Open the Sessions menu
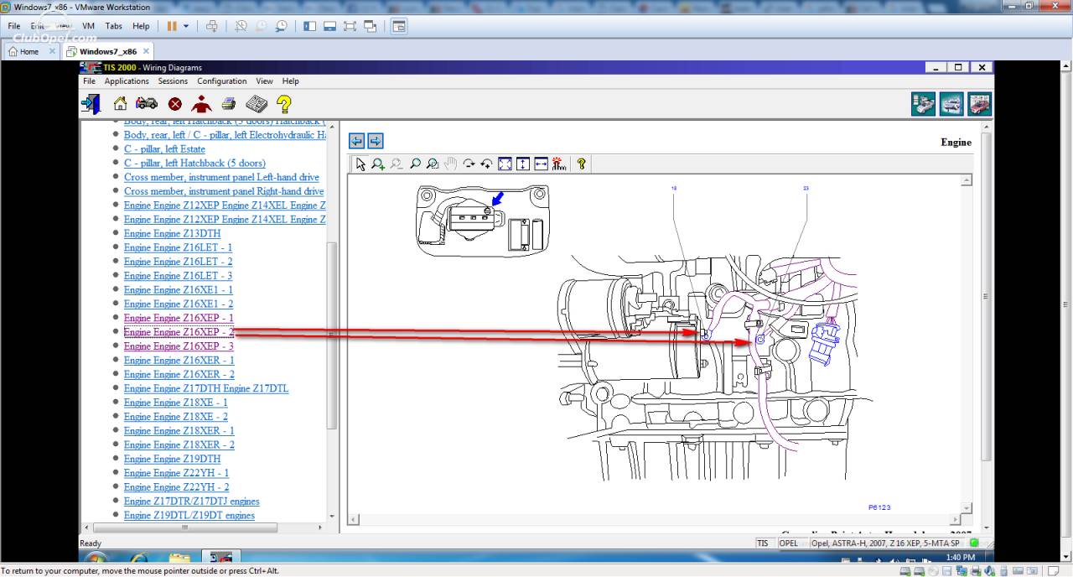Image resolution: width=1073 pixels, height=577 pixels. coord(173,81)
